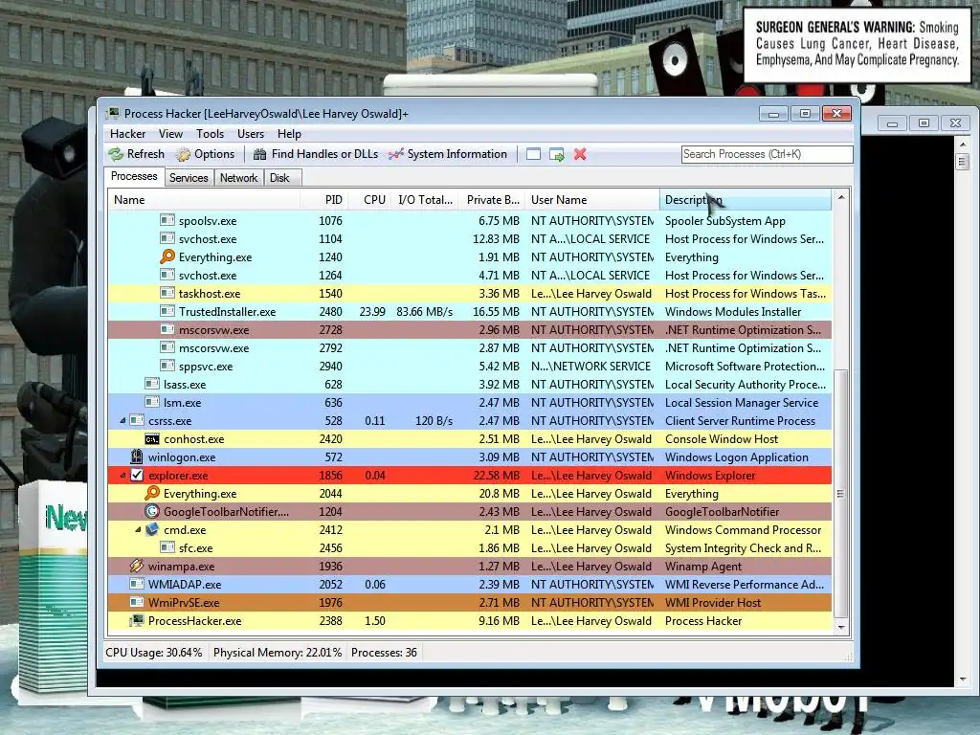Click the taskhost.exe process icon
The height and width of the screenshot is (735, 980).
[x=167, y=293]
